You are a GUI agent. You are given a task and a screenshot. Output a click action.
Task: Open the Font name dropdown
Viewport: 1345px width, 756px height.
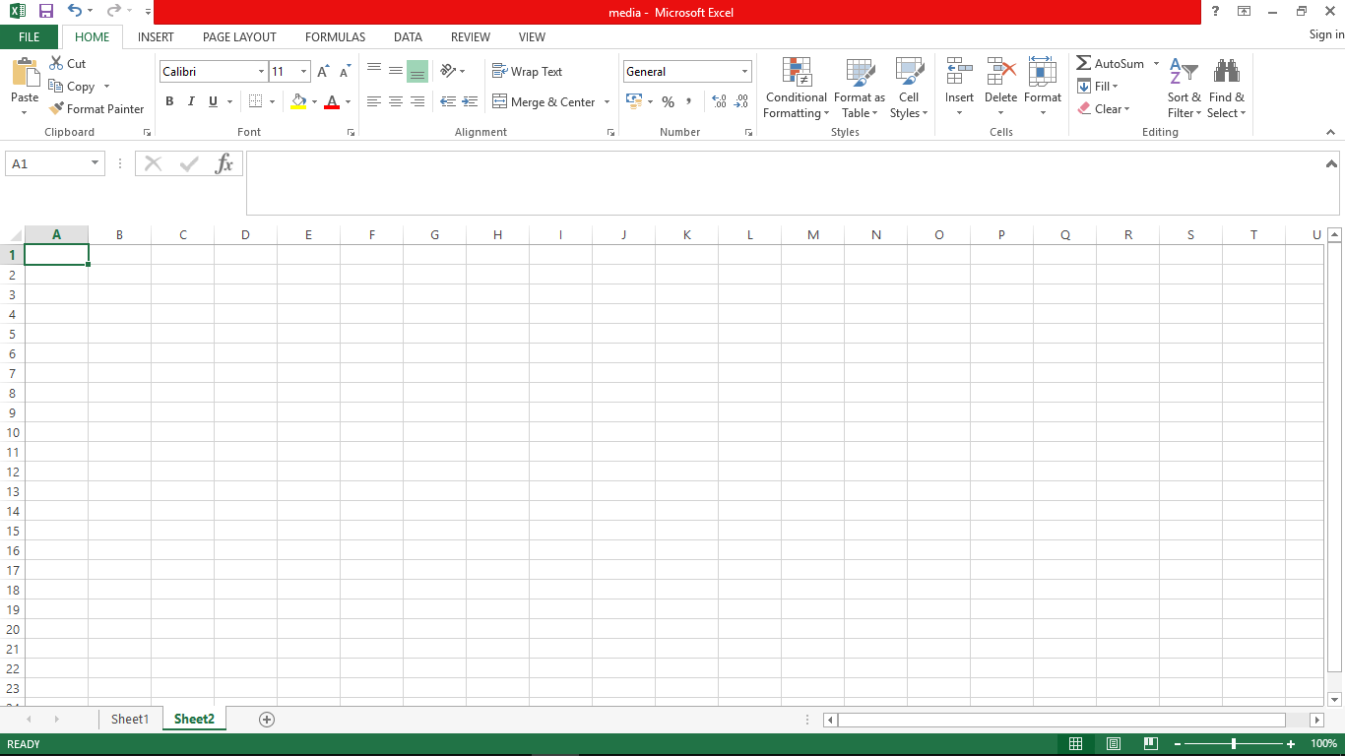point(259,71)
